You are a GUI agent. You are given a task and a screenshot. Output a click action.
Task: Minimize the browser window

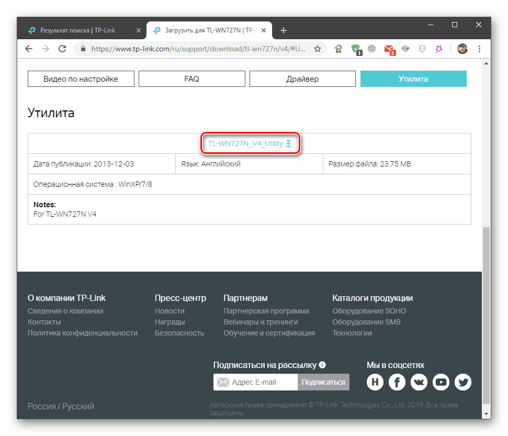(431, 25)
